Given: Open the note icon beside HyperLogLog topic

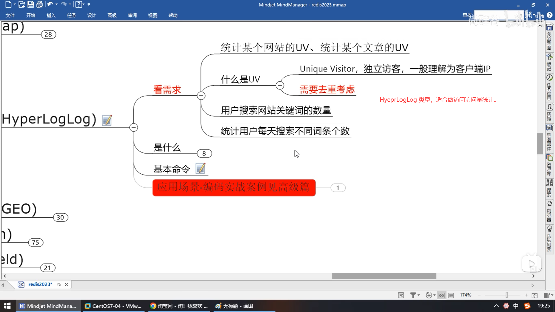Looking at the screenshot, I should click(x=107, y=120).
